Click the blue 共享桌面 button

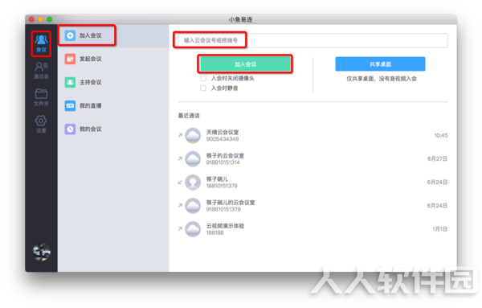click(380, 64)
